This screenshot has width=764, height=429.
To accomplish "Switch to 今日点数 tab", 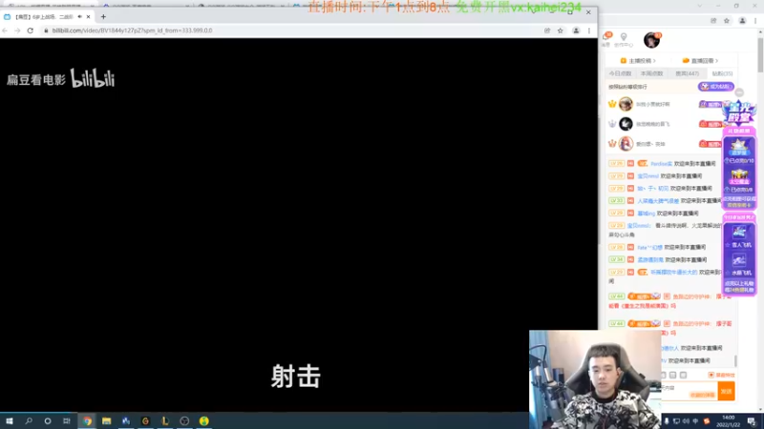I will point(620,73).
